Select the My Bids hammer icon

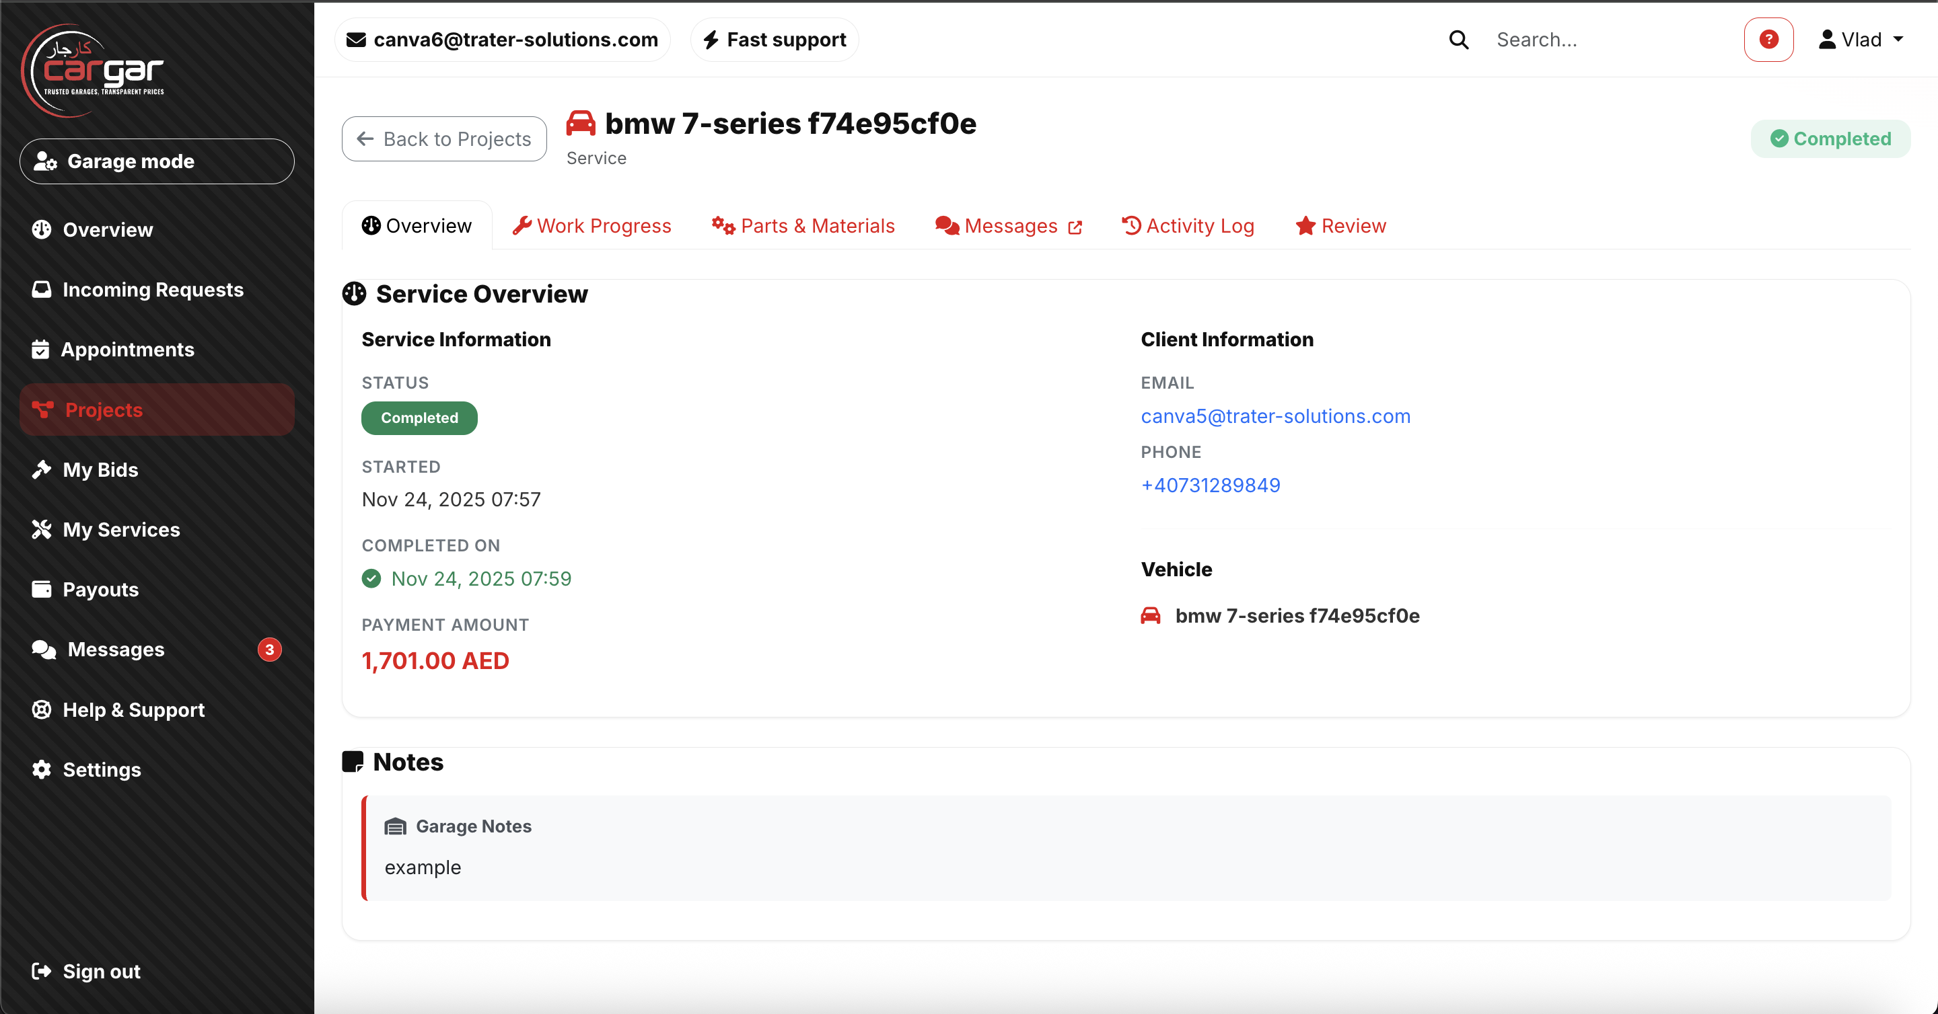coord(42,469)
